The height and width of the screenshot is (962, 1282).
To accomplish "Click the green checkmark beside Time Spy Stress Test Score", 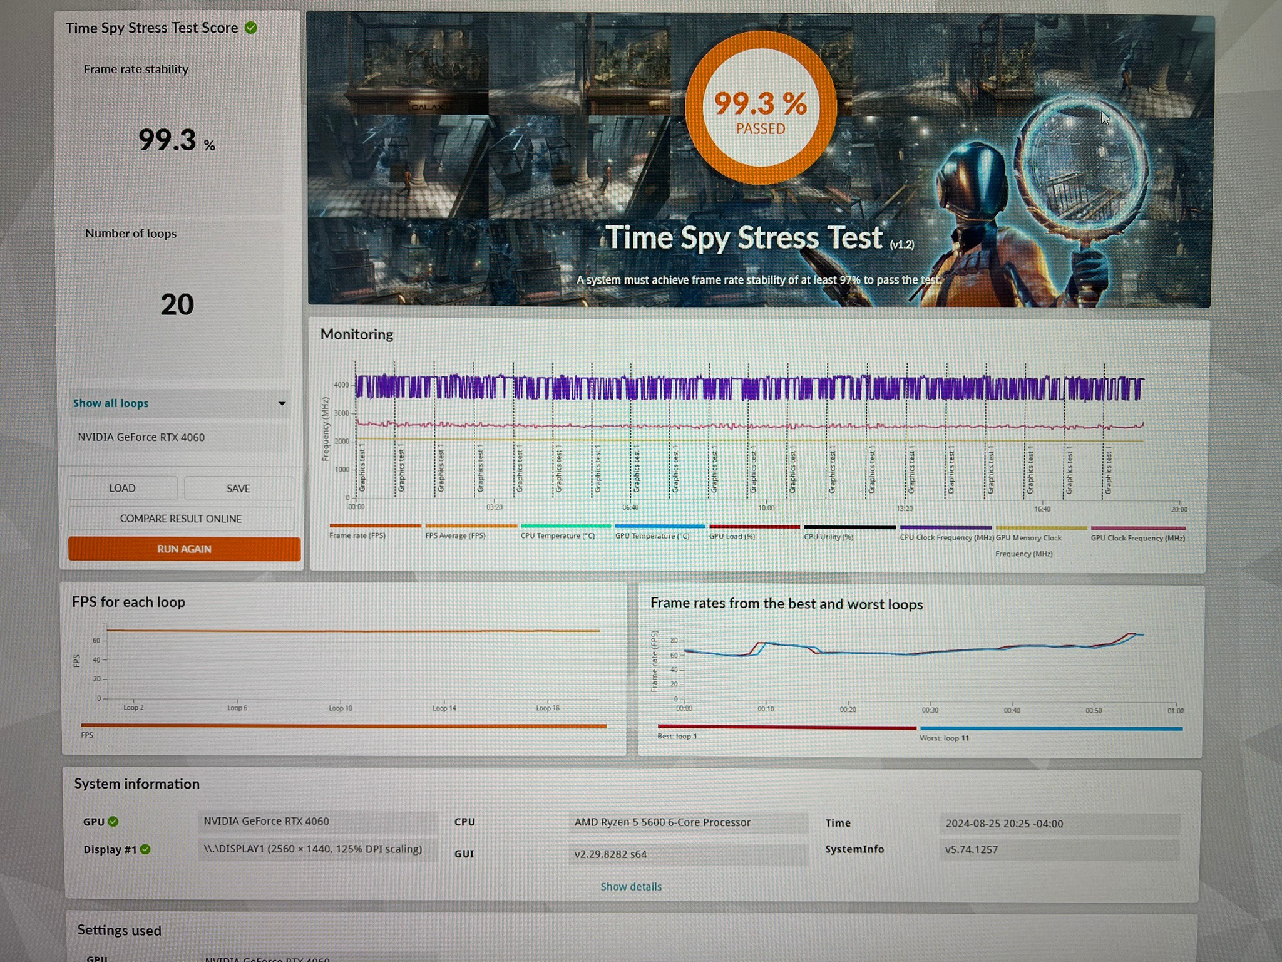I will pyautogui.click(x=251, y=28).
